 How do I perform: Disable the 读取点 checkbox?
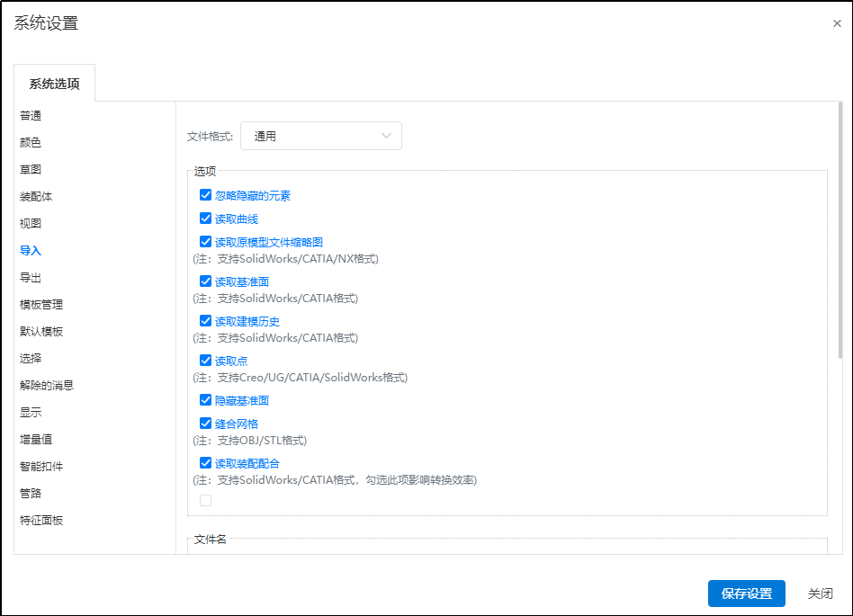[x=205, y=361]
